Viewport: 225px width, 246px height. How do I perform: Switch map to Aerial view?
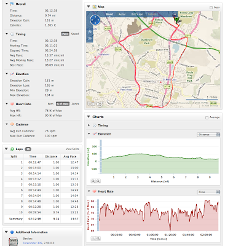tap(122, 14)
